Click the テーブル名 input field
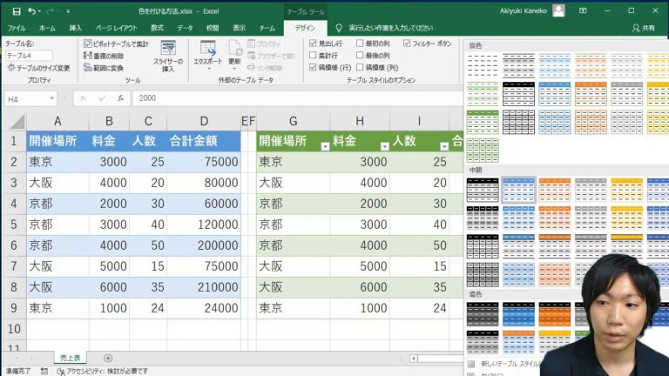The height and width of the screenshot is (376, 669). pyautogui.click(x=29, y=56)
